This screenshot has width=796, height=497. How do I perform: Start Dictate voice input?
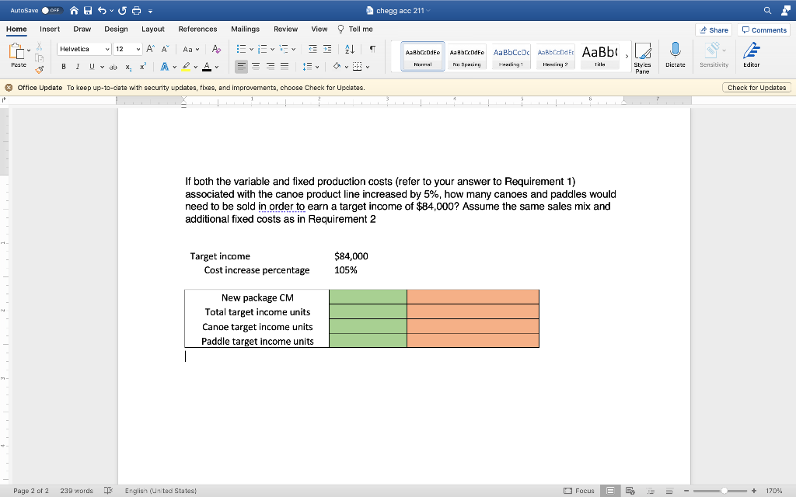676,54
